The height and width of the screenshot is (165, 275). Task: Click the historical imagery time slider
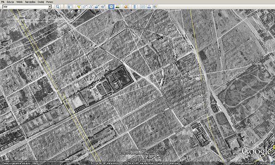coord(45,21)
